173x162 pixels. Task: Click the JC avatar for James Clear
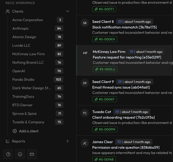(x=85, y=143)
